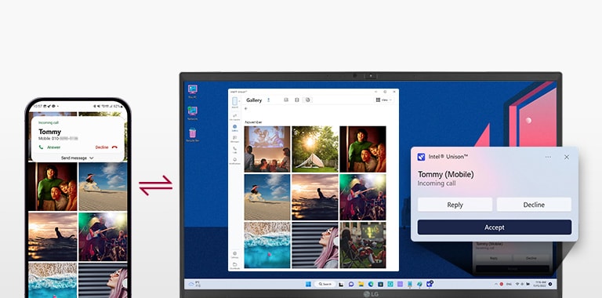
Task: Open the sunset surfer photo in Unison gallery
Action: click(x=315, y=197)
